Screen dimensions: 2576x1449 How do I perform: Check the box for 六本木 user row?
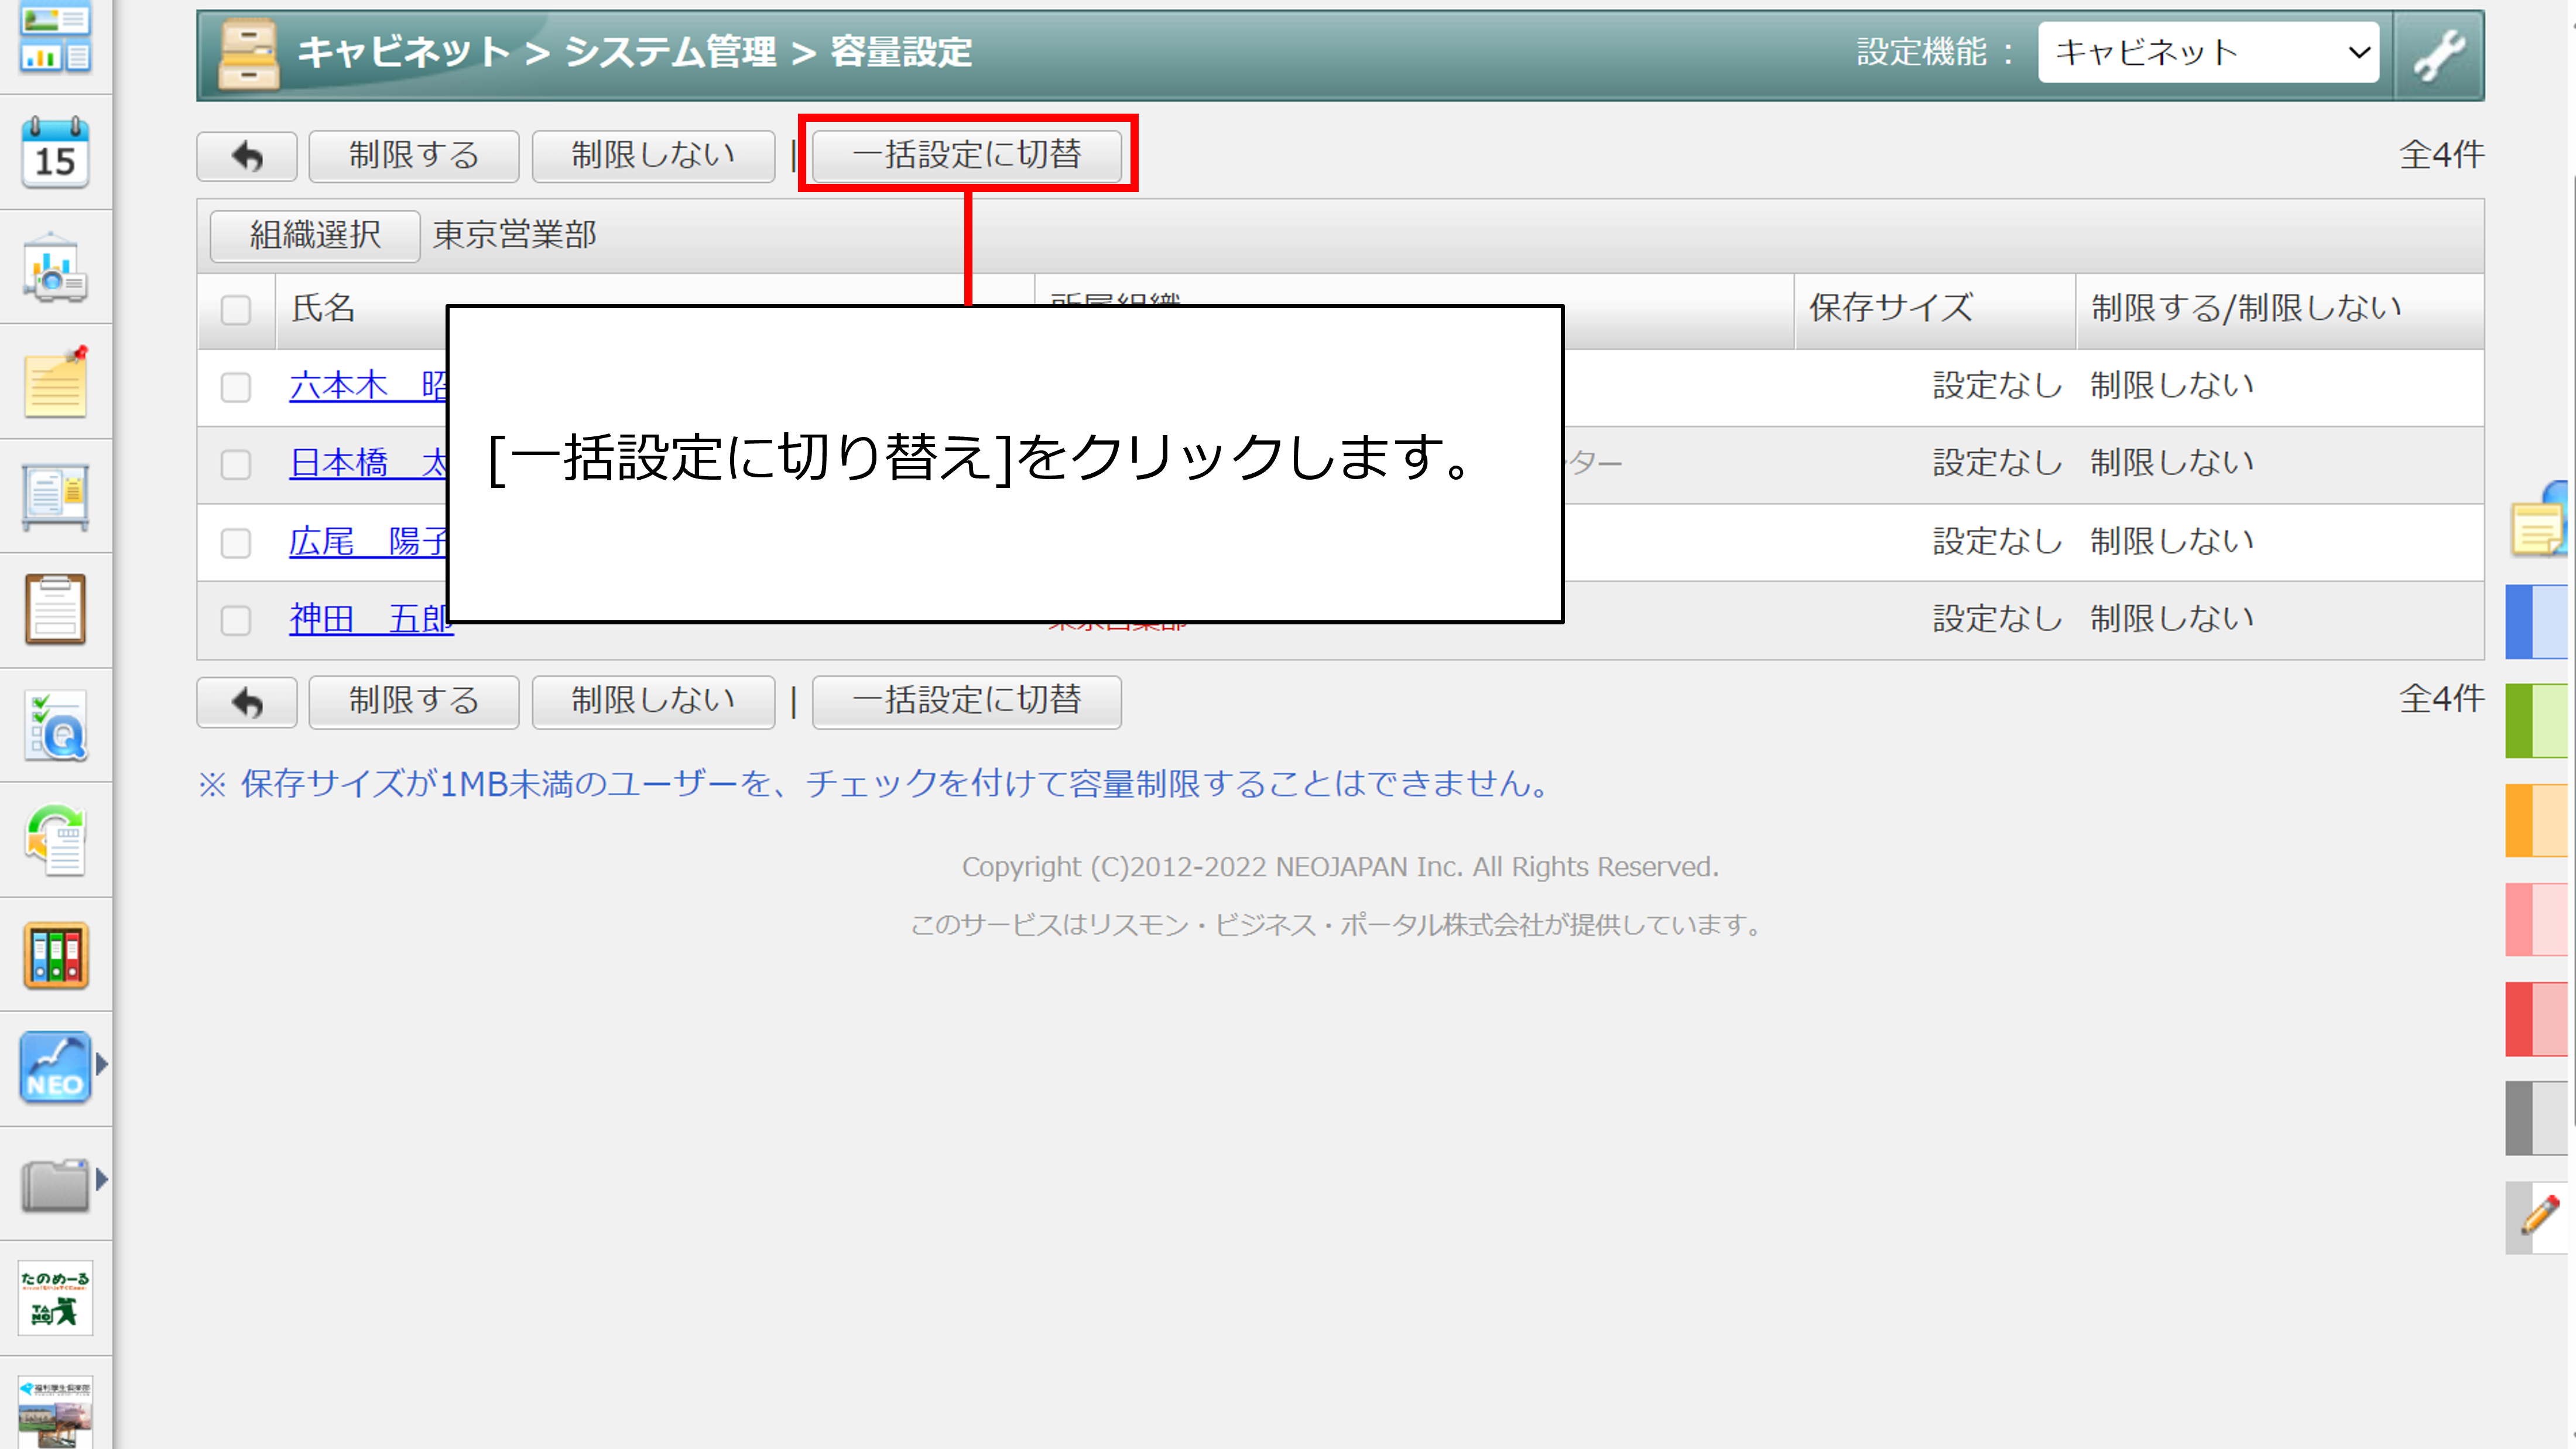point(236,387)
